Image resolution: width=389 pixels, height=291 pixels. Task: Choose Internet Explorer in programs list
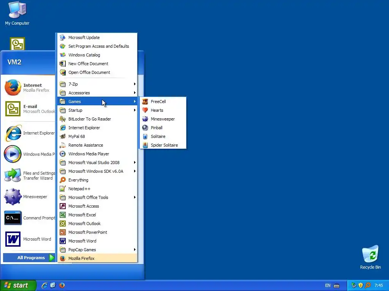point(97,128)
